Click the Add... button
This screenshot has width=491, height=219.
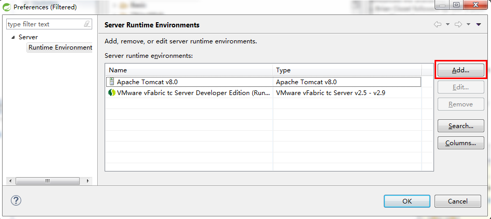(x=460, y=70)
